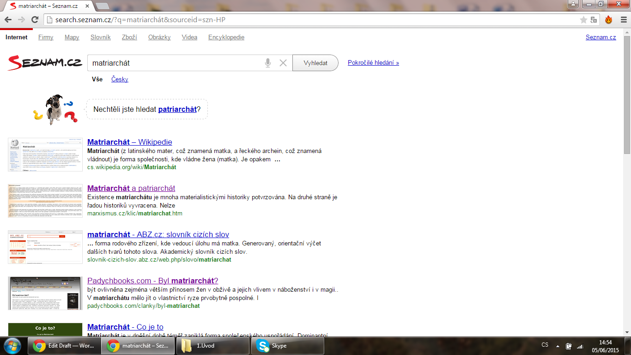Screen dimensions: 631x355
Task: Switch to the Encyklopedie search category
Action: tap(226, 37)
